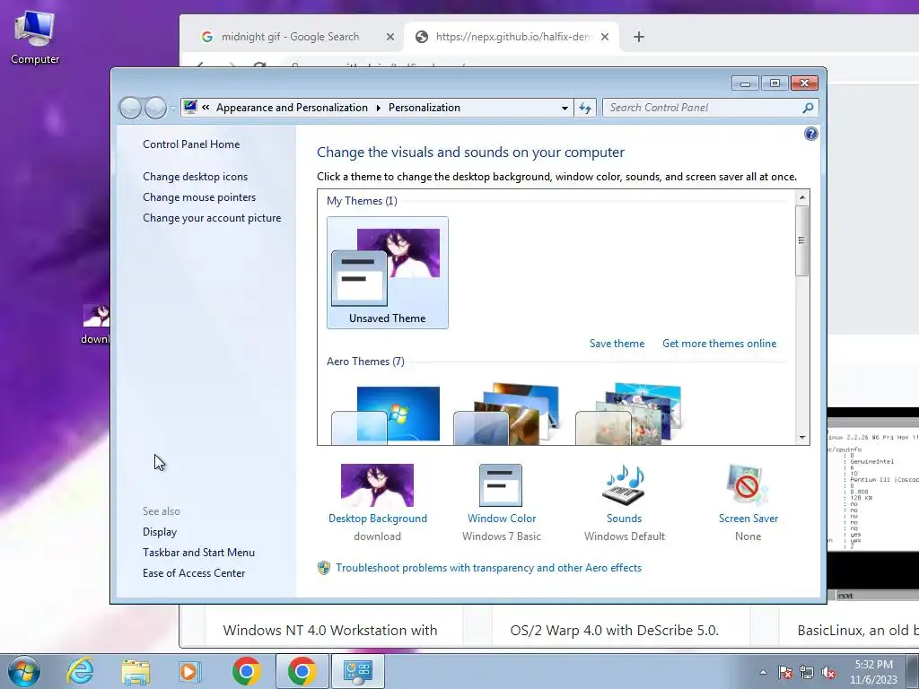Open the Desktop Background settings icon
This screenshot has height=689, width=919.
pyautogui.click(x=377, y=485)
